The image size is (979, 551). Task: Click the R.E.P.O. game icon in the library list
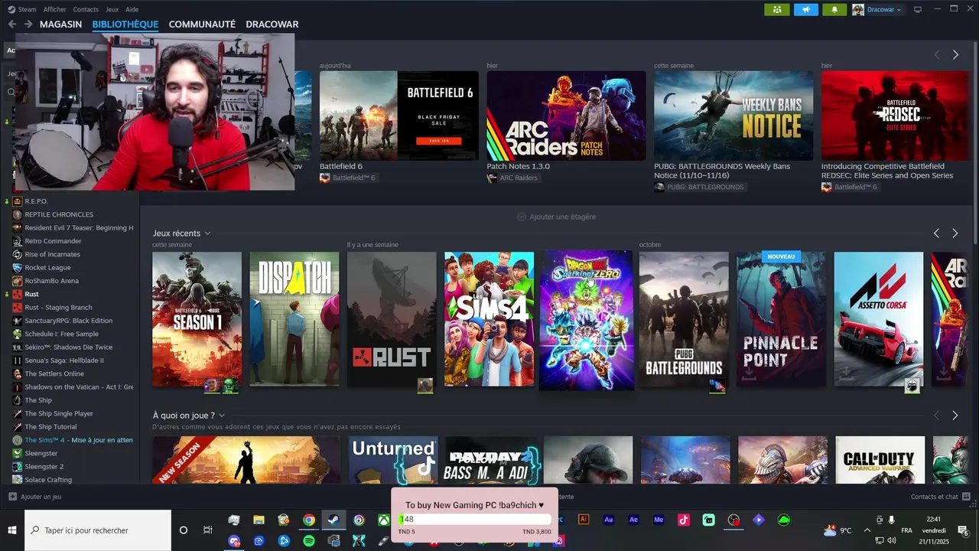click(17, 201)
